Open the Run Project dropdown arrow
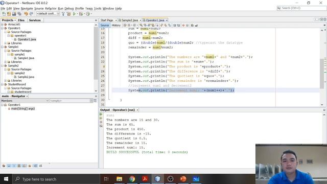Viewport: 327px width, 184px height. pyautogui.click(x=77, y=14)
